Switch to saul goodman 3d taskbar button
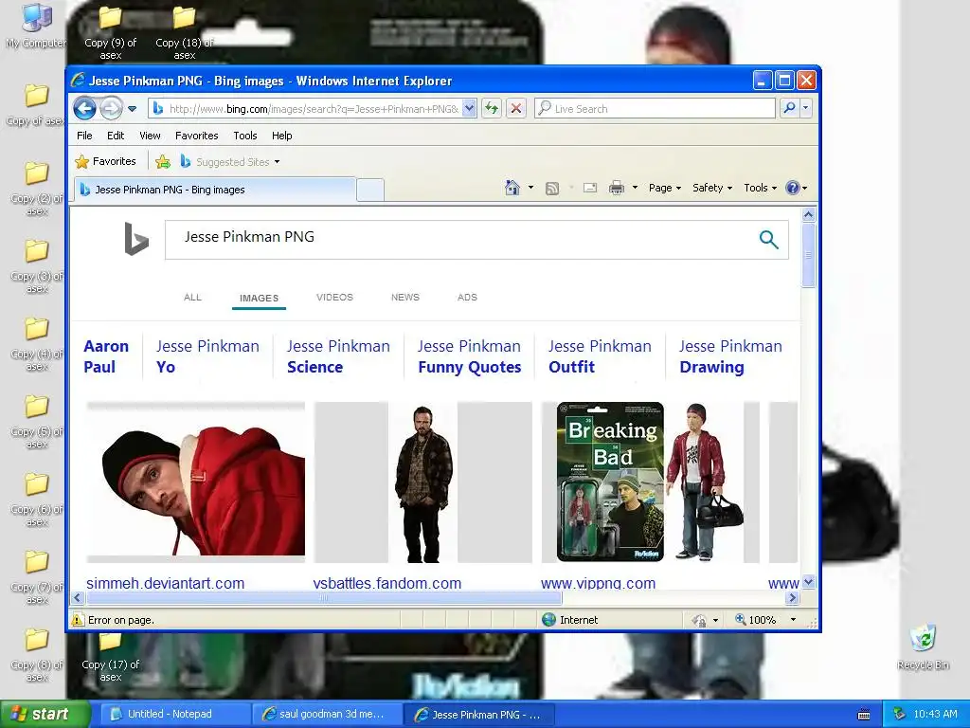 [x=327, y=715]
